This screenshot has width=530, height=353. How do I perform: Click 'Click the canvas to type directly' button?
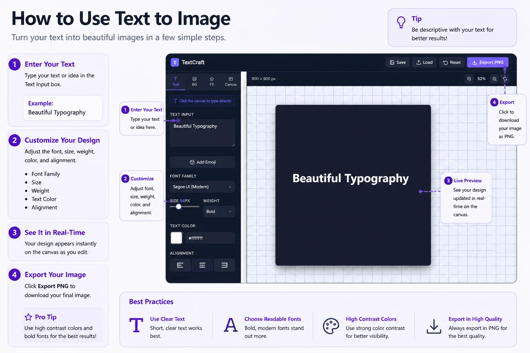[x=202, y=101]
